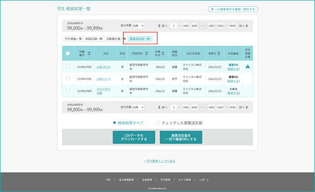The height and width of the screenshot is (192, 315).
Task: Open the bottom 表示件数 dropdown
Action: coord(138,107)
